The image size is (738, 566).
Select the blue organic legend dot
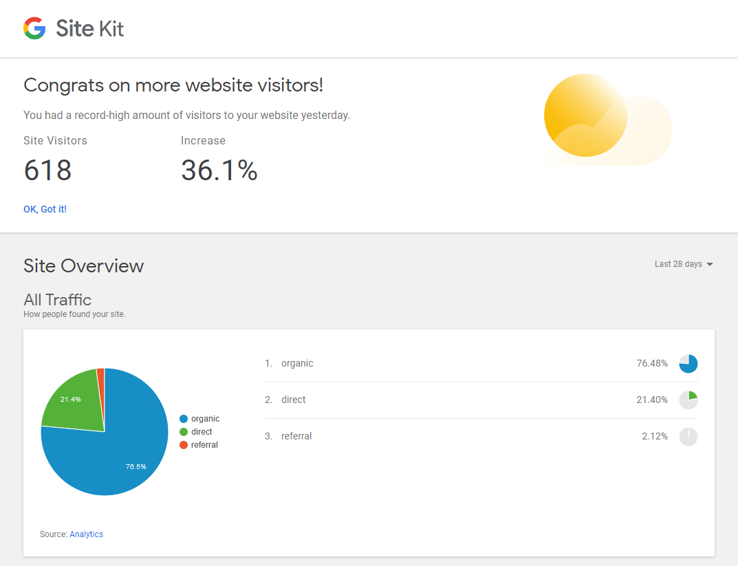point(184,419)
